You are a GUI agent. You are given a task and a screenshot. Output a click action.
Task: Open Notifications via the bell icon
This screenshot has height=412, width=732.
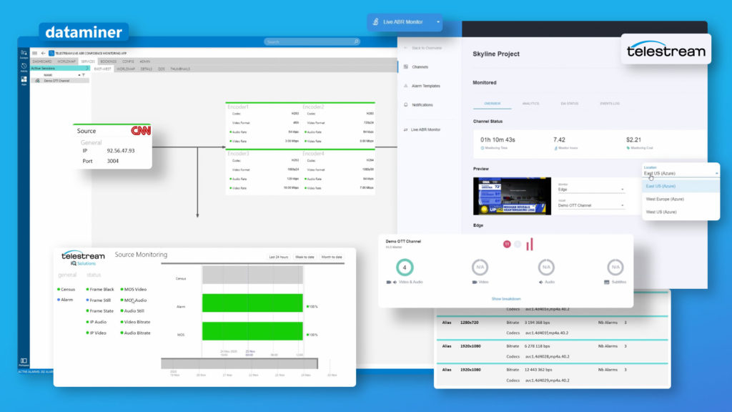click(x=405, y=104)
